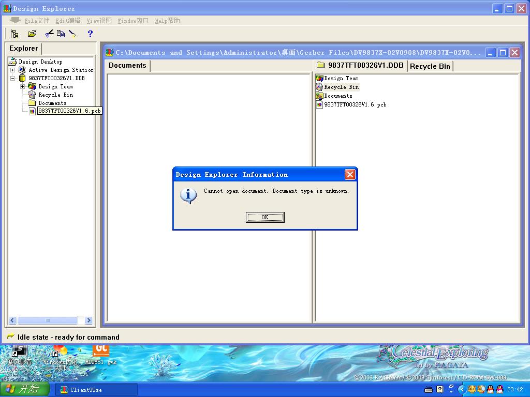The height and width of the screenshot is (397, 530).
Task: Close the Design Explorer Information dialog
Action: [350, 175]
